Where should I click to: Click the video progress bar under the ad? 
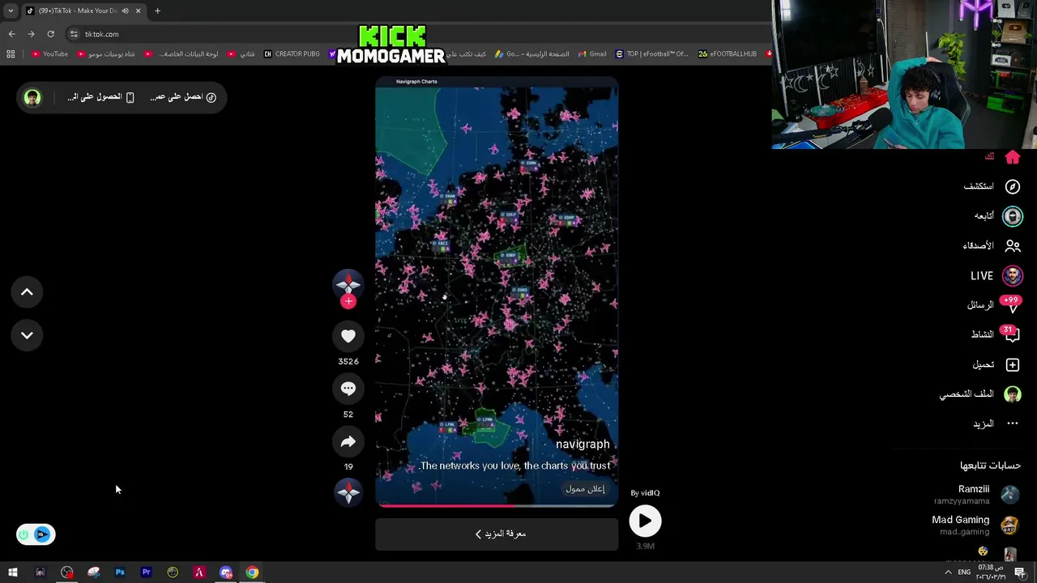[x=497, y=505]
